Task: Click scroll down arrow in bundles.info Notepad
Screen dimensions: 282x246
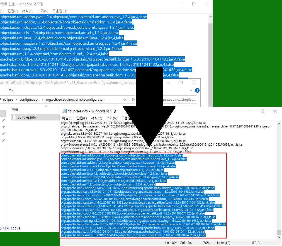Action: 279,237
